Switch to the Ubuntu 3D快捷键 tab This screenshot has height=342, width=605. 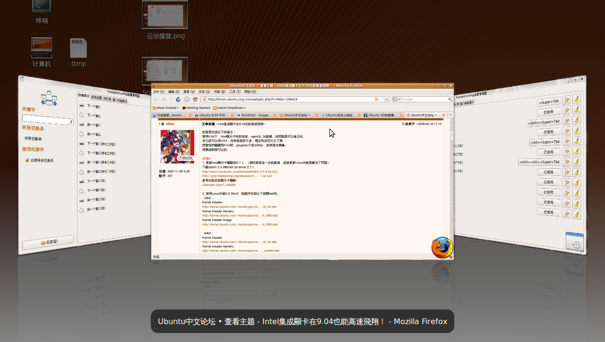(383, 115)
